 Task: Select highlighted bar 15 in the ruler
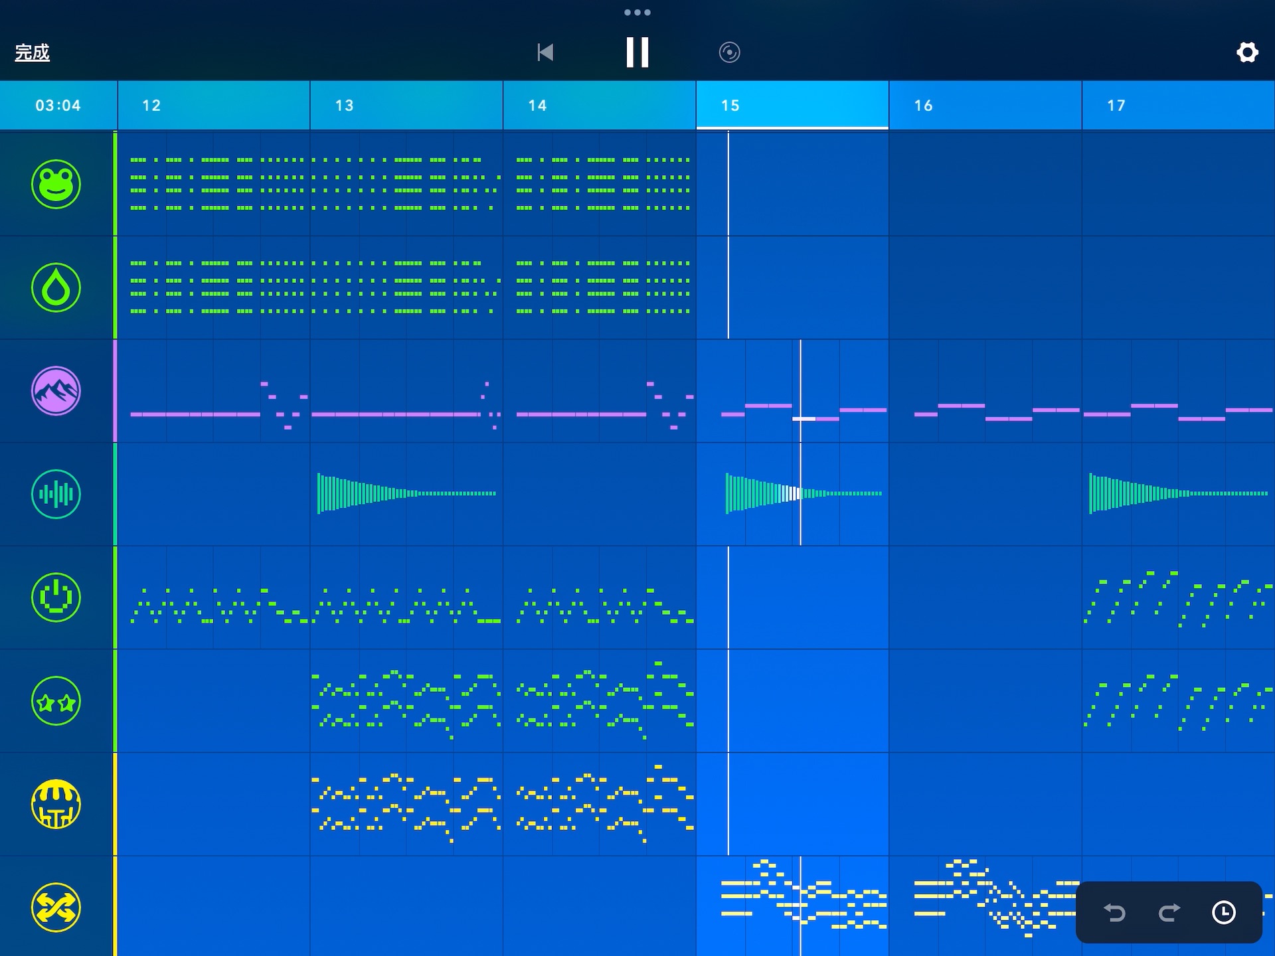(792, 106)
